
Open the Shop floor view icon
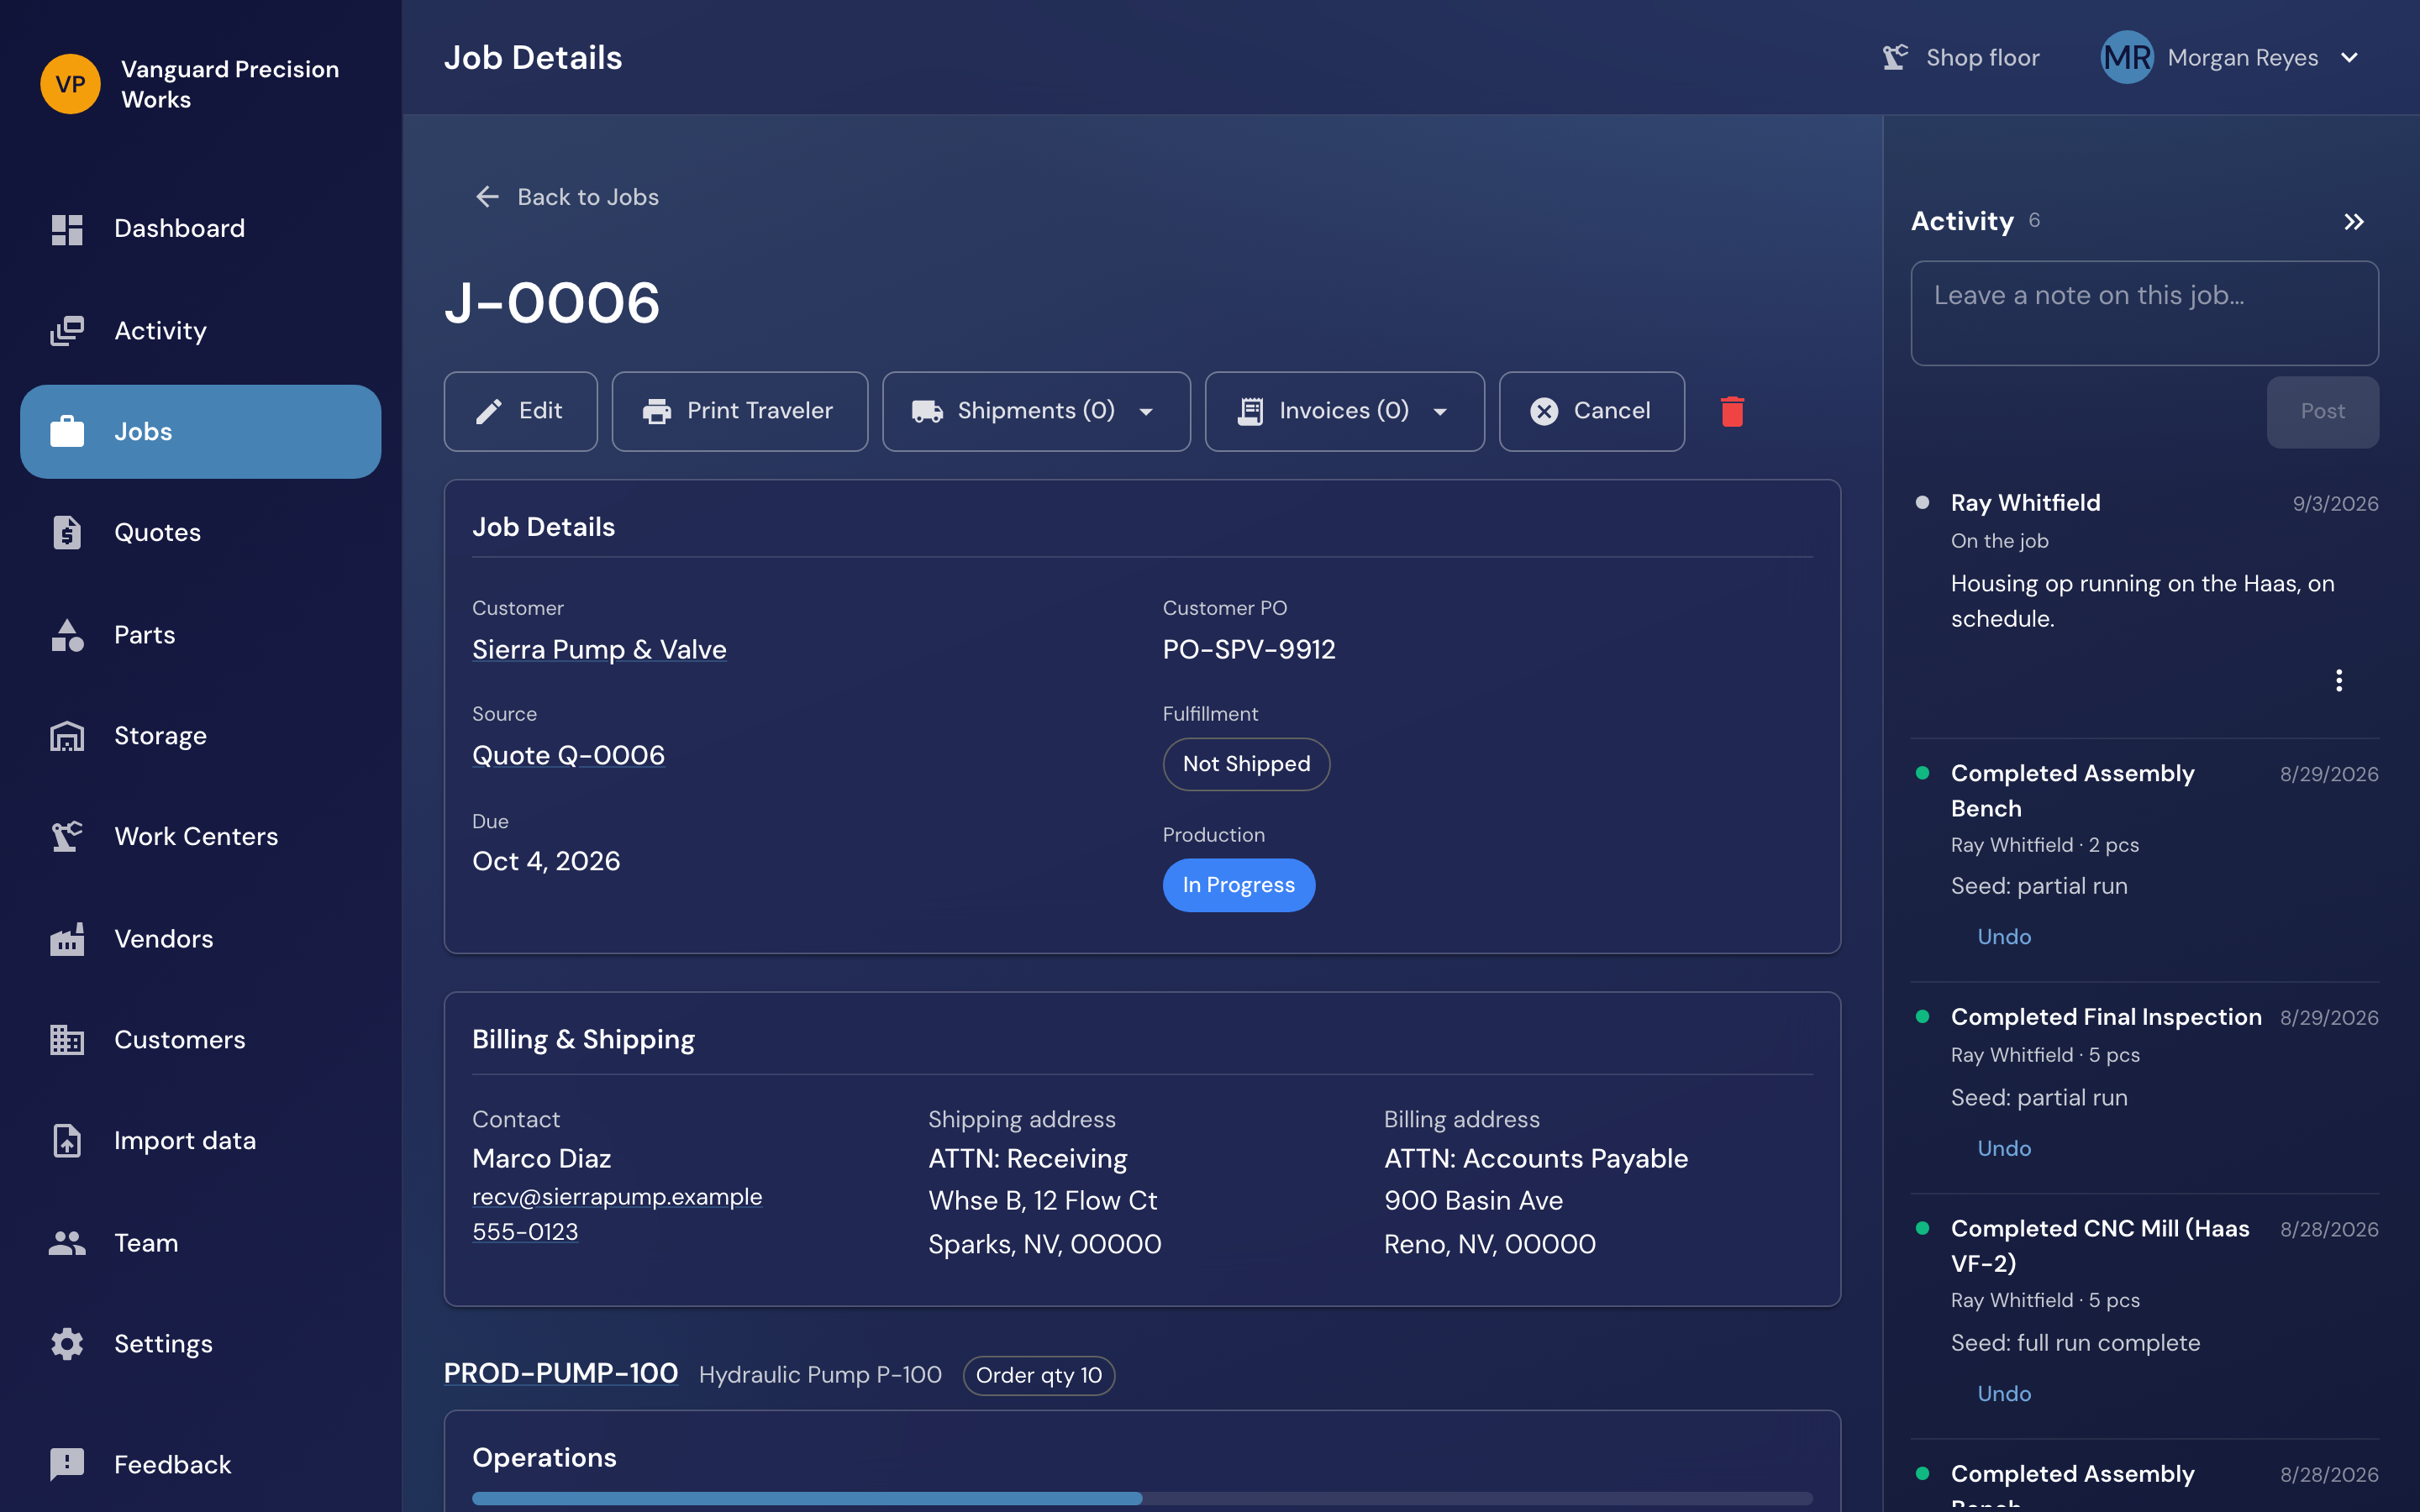click(x=1894, y=58)
